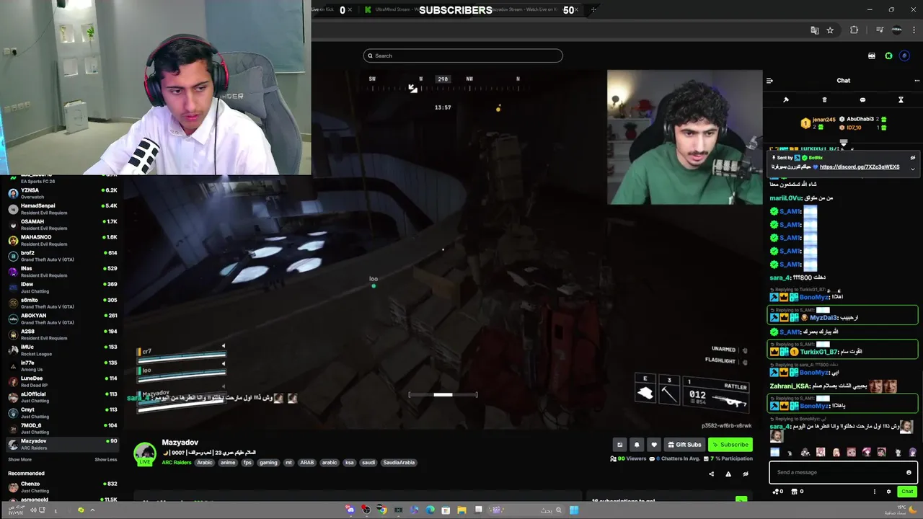
Task: Open recommended Chenzo channel
Action: pyautogui.click(x=61, y=487)
